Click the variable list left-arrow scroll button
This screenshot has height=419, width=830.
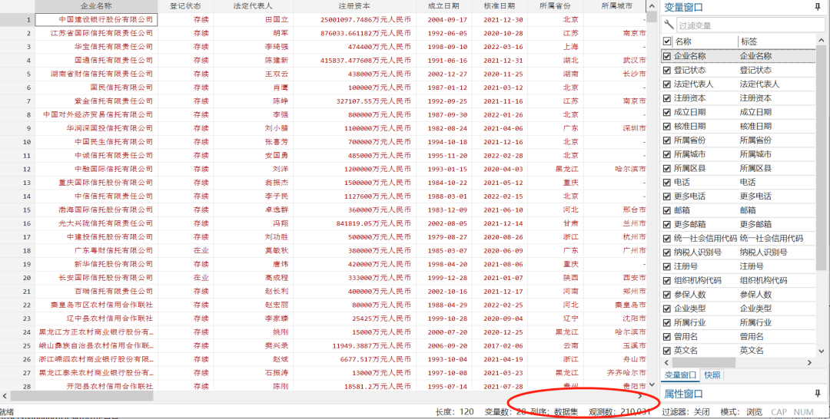click(666, 362)
